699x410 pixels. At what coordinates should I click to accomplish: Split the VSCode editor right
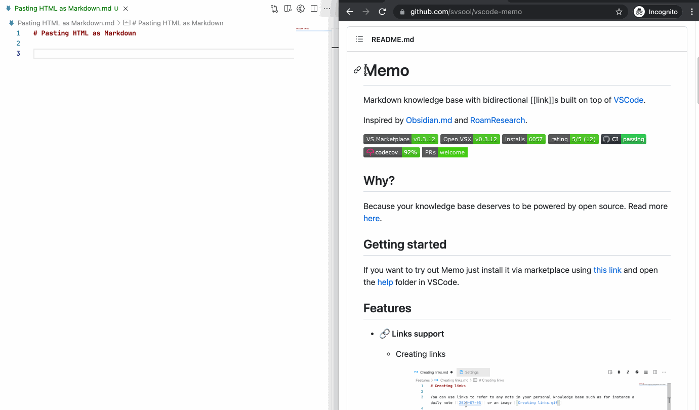314,9
